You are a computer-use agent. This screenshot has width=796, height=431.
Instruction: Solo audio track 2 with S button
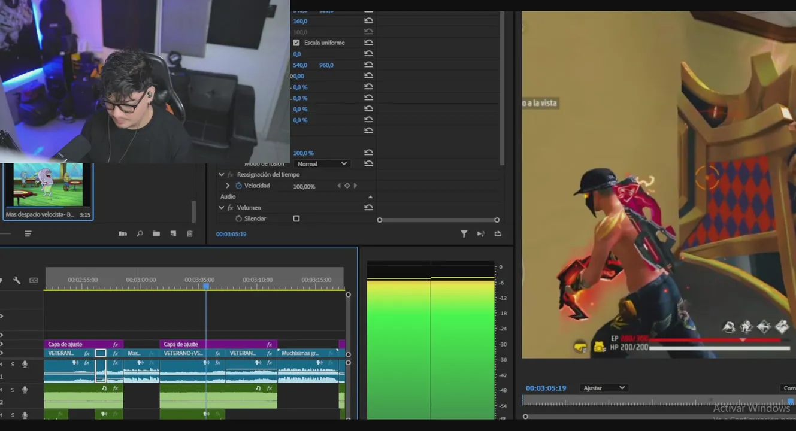13,390
